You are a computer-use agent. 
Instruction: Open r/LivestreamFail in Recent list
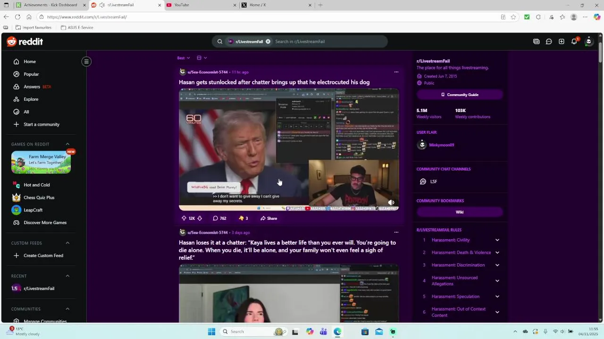pos(39,289)
